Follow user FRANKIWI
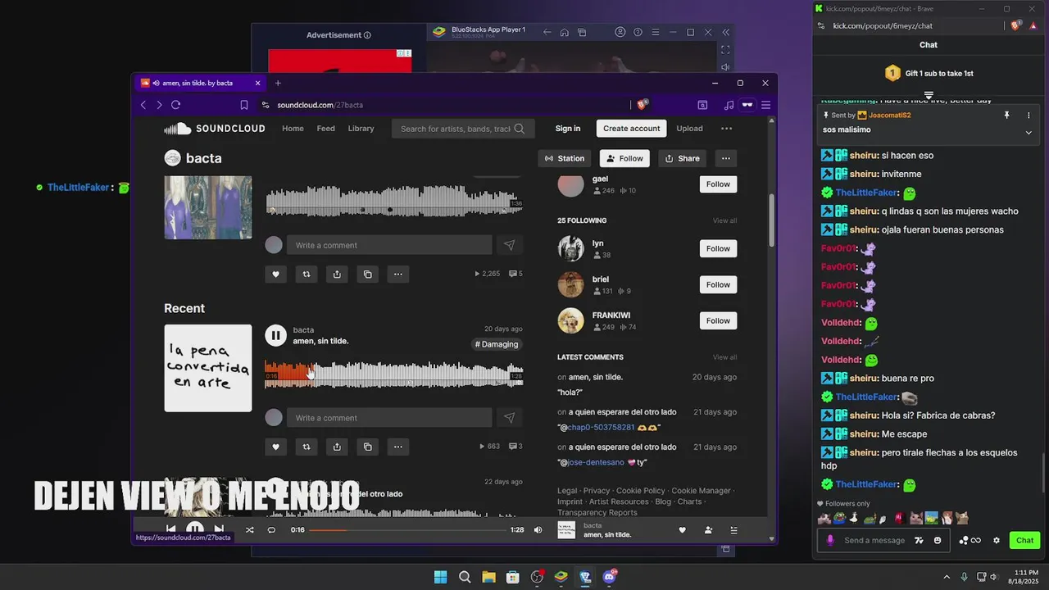The height and width of the screenshot is (590, 1049). coord(718,320)
